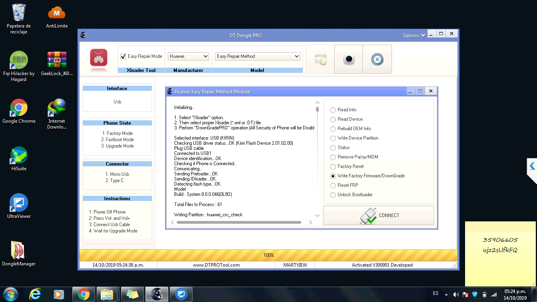Click the blue cancel X toolbar icon
This screenshot has height=302, width=537.
[x=377, y=59]
